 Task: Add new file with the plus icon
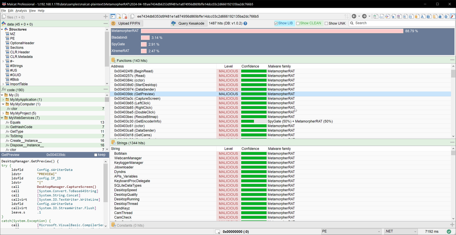(x=106, y=17)
